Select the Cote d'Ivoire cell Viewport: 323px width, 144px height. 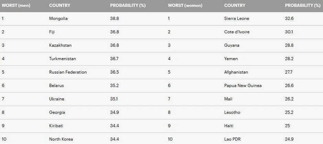tap(237, 32)
